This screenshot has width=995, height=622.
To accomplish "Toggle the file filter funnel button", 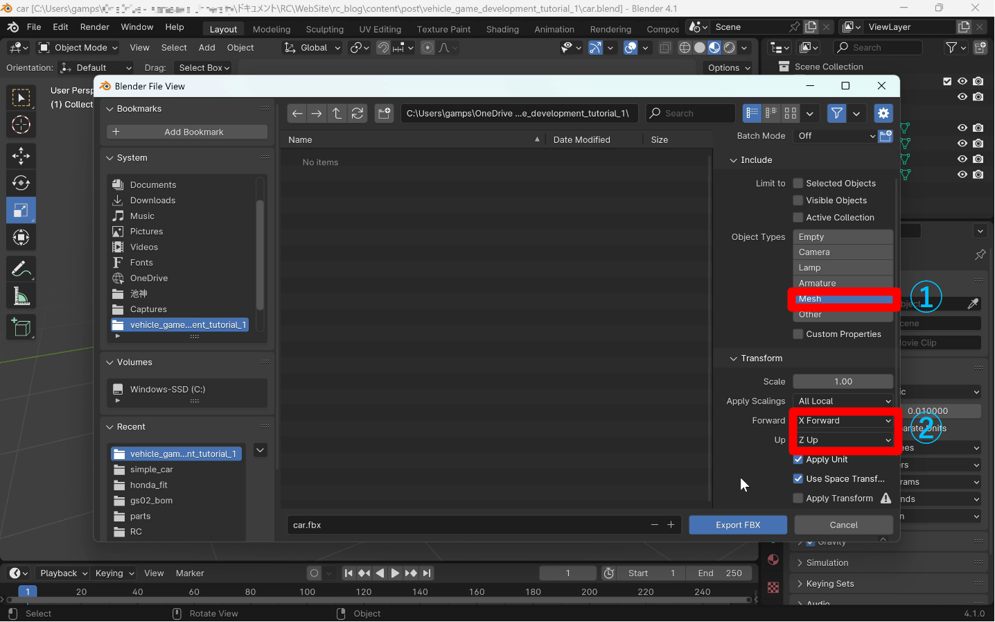I will (837, 113).
